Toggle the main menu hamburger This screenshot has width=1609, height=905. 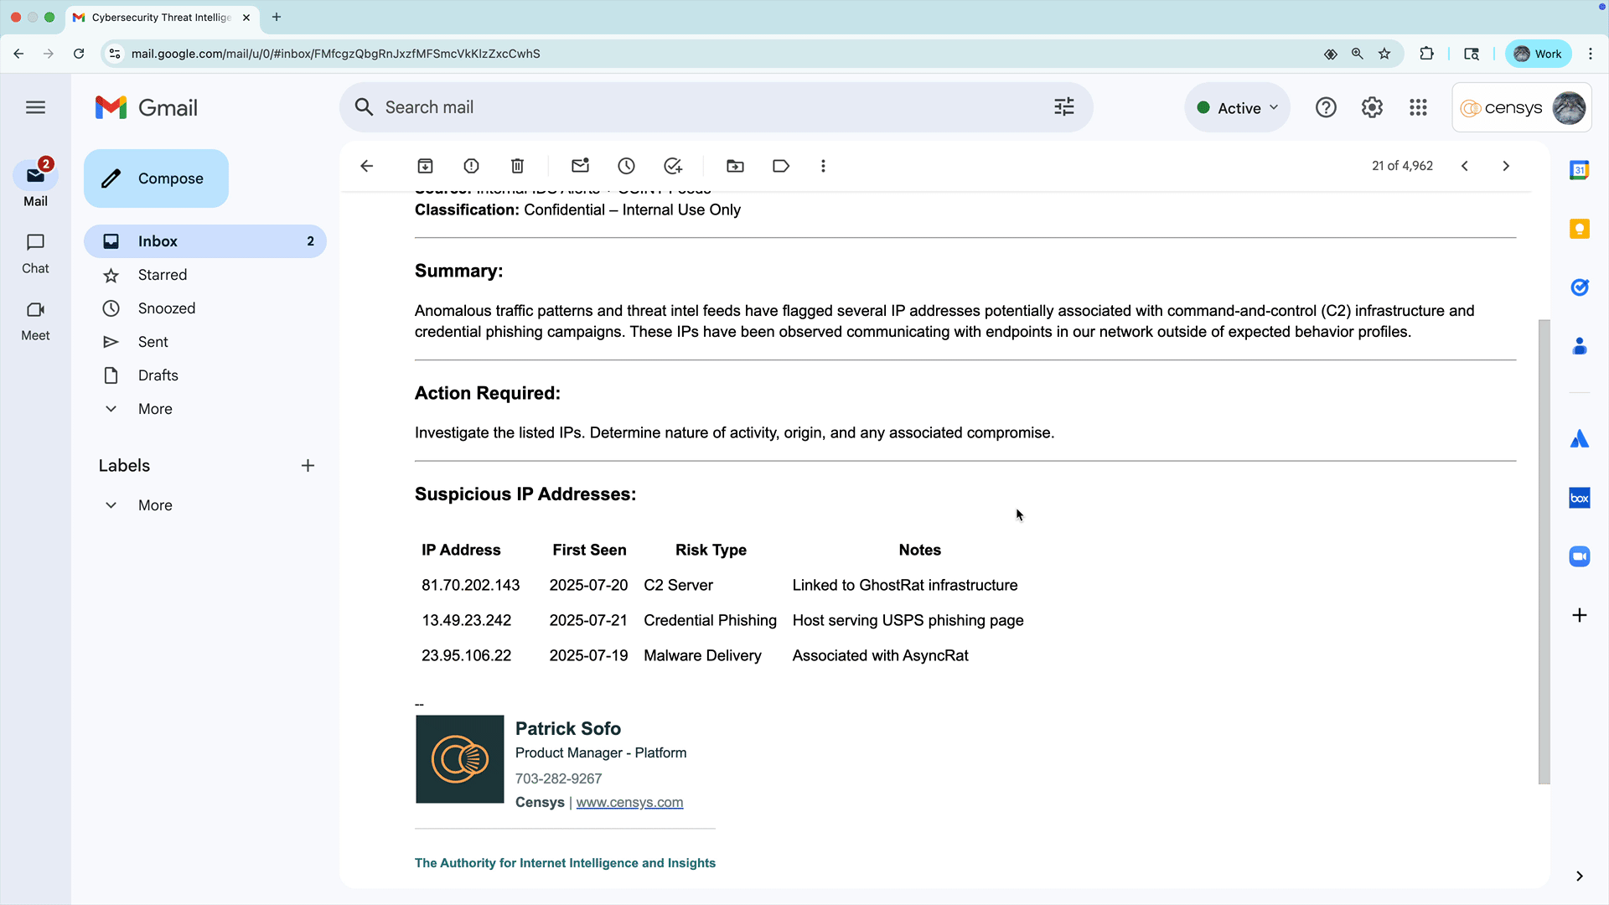click(35, 107)
